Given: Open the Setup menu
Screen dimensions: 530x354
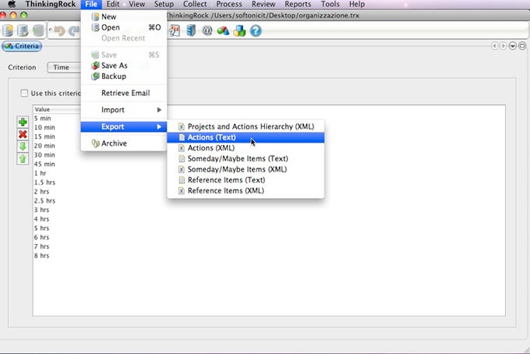Looking at the screenshot, I should coord(164,4).
